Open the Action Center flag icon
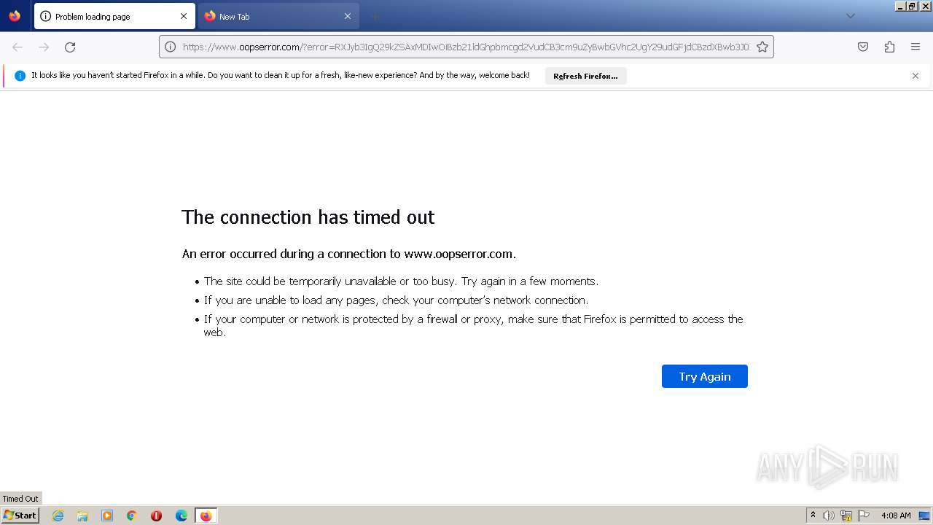This screenshot has width=933, height=525. click(864, 516)
